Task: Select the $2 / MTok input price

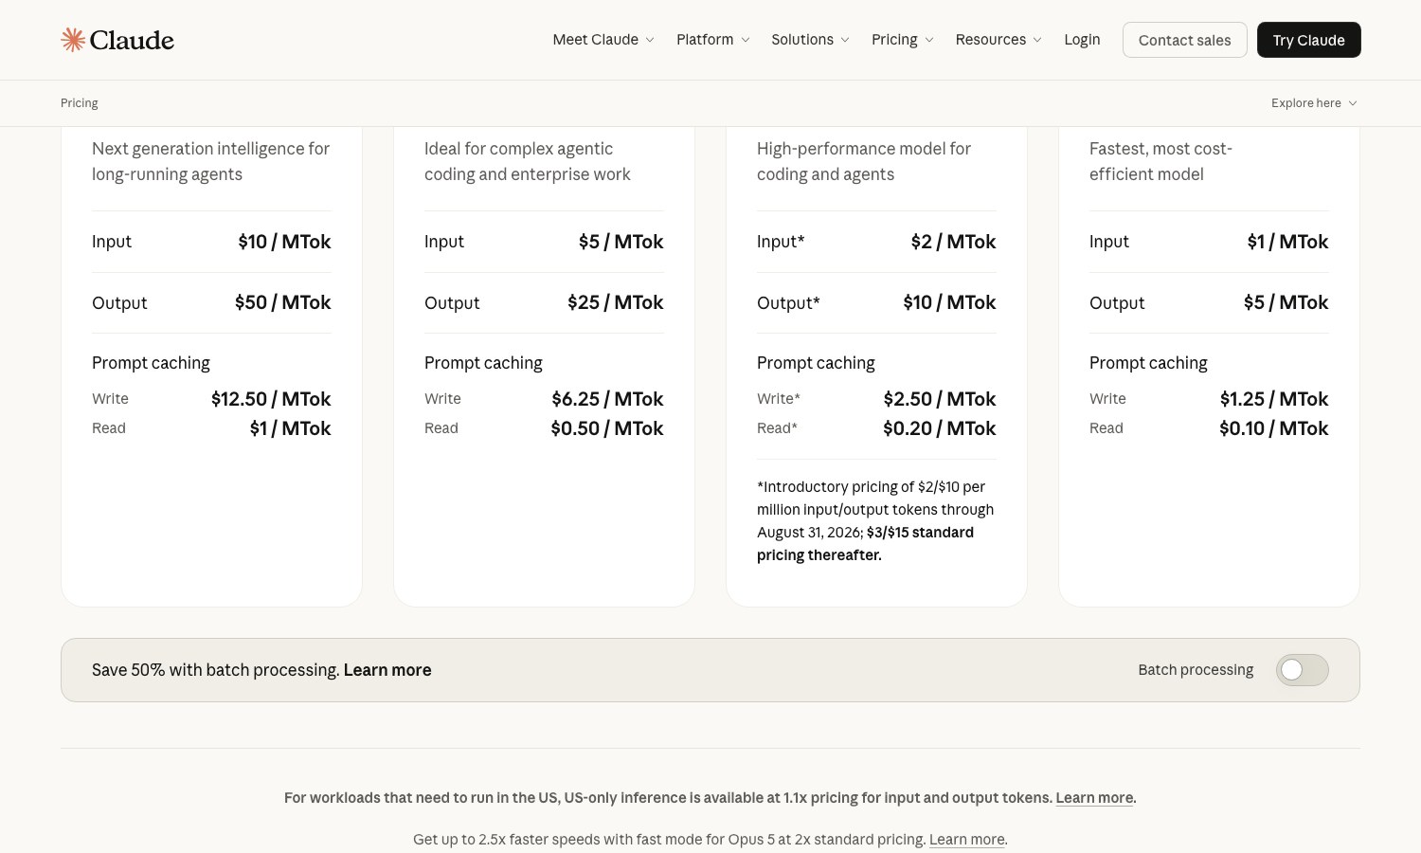Action: tap(953, 242)
